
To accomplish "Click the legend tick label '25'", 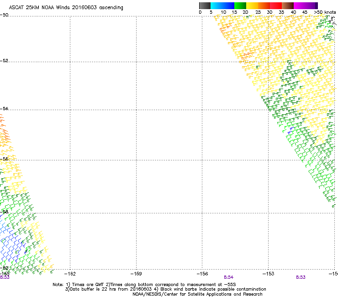I will point(258,12).
